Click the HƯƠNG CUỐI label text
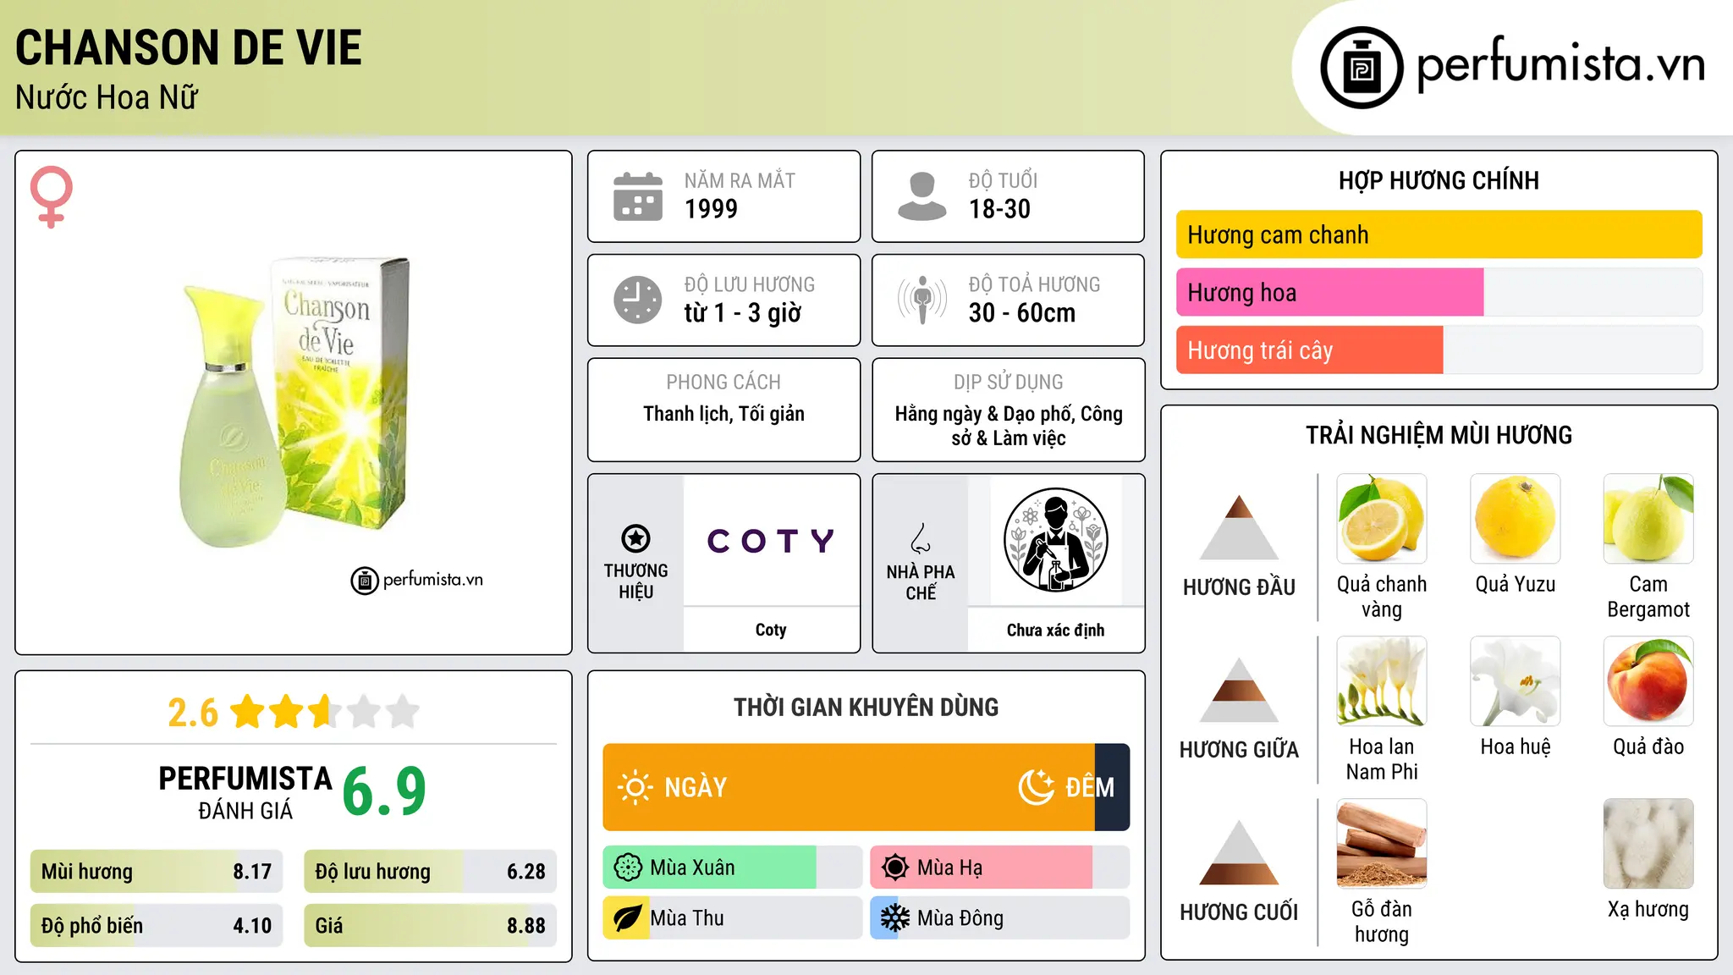The height and width of the screenshot is (975, 1733). pyautogui.click(x=1239, y=912)
